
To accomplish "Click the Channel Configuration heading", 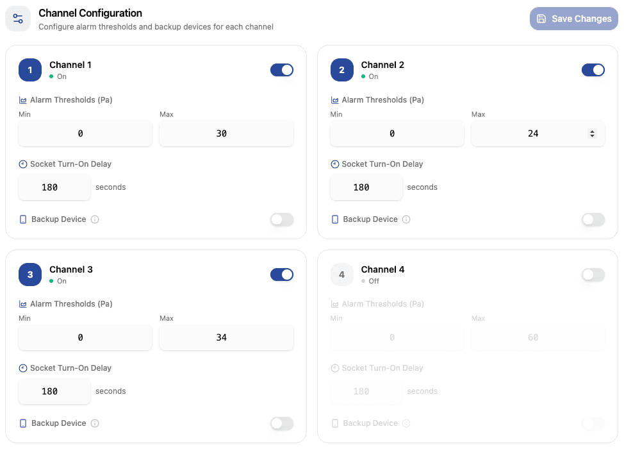I will 90,13.
